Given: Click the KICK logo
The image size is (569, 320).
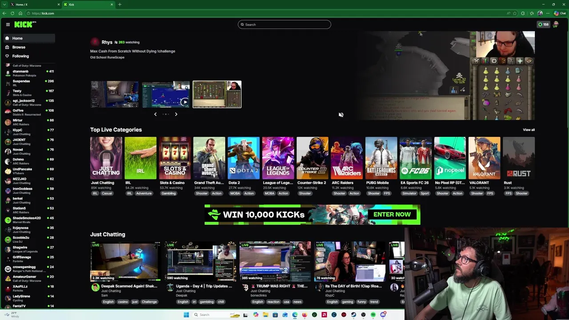Looking at the screenshot, I should [25, 24].
